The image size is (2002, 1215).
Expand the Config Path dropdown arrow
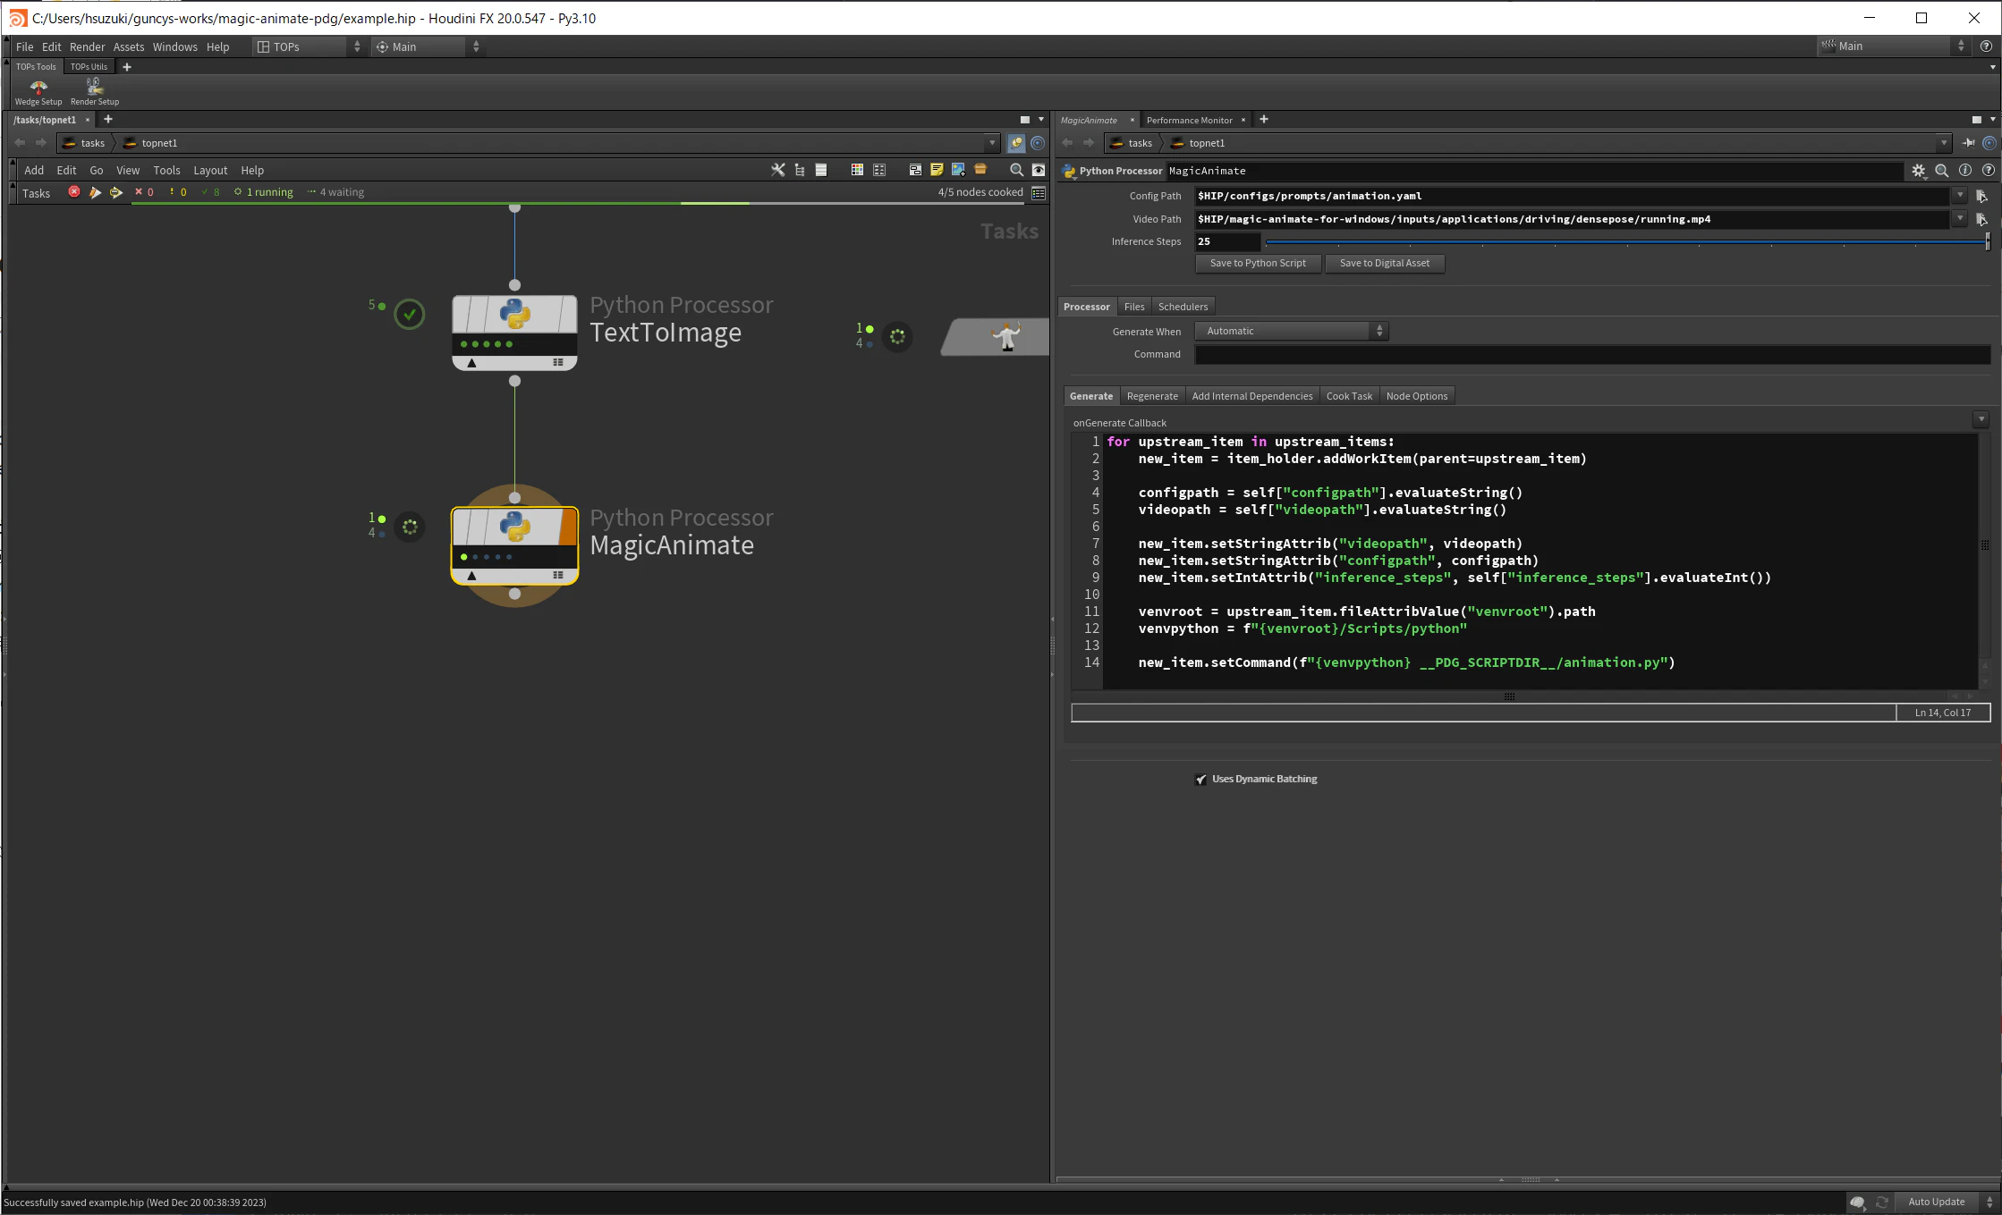1960,195
